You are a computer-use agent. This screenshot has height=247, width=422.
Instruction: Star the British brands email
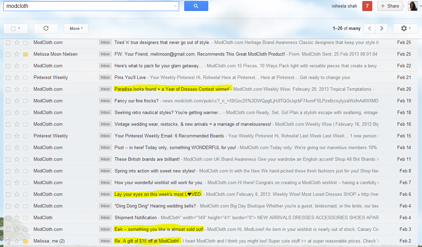click(16, 159)
